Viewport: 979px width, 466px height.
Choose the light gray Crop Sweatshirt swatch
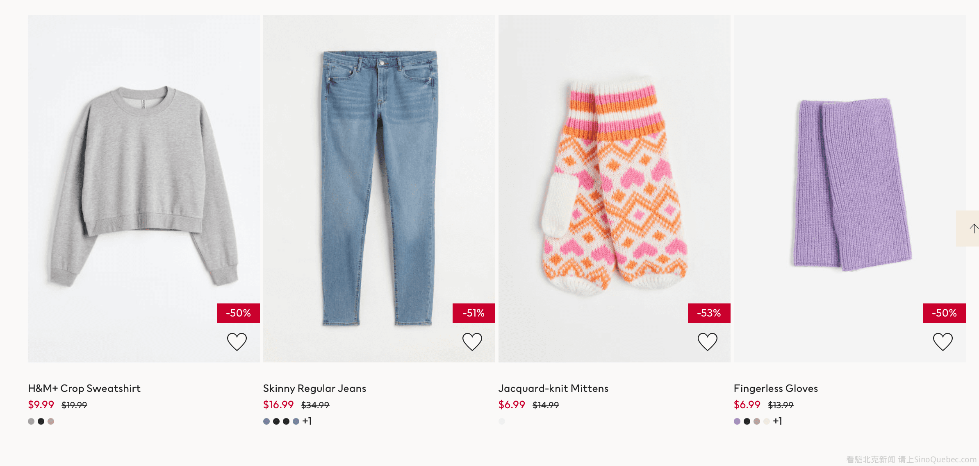tap(31, 421)
